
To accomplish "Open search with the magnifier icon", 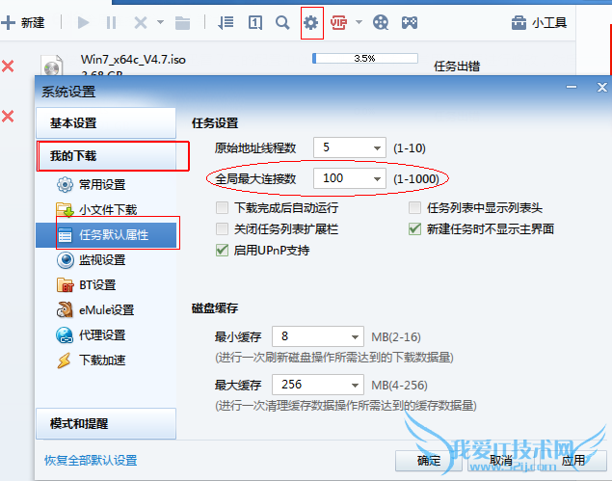I will (x=282, y=22).
